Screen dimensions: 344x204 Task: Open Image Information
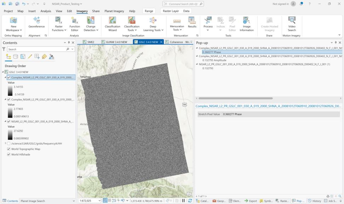(x=247, y=24)
